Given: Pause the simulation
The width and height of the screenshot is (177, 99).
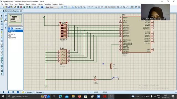Looking at the screenshot, I should click(13, 92).
